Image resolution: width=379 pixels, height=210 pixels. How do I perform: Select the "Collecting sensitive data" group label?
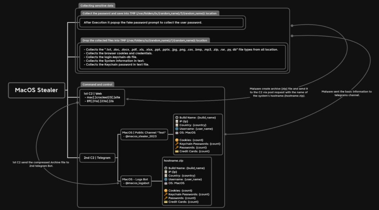tap(97, 6)
